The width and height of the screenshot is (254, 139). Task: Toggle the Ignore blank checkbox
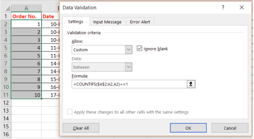click(x=140, y=49)
